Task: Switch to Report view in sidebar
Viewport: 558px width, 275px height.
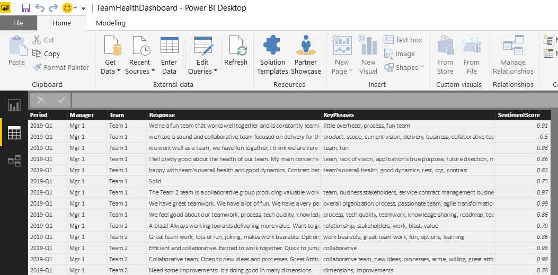Action: (x=14, y=105)
